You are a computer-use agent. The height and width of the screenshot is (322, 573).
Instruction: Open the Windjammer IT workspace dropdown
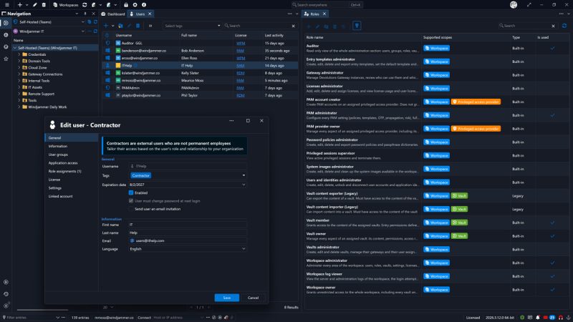pyautogui.click(x=82, y=31)
